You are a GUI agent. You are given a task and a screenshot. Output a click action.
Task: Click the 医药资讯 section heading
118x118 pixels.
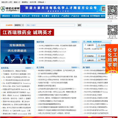(x=5, y=68)
